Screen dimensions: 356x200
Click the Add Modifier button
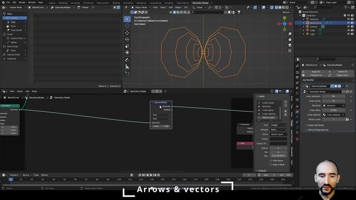328,80
